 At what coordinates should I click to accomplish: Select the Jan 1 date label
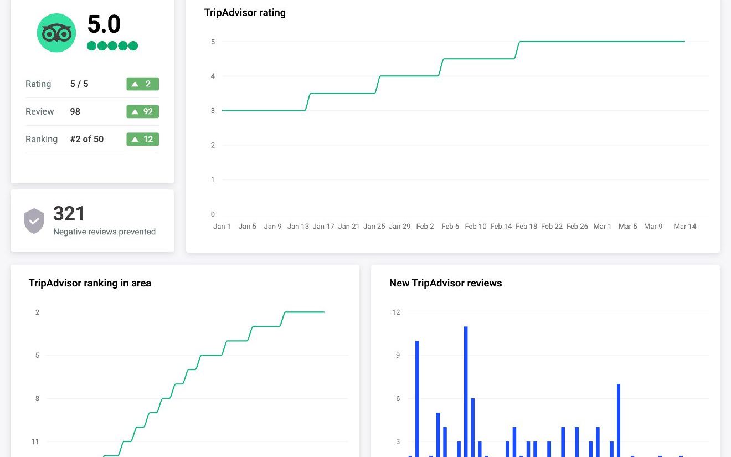[x=222, y=226]
